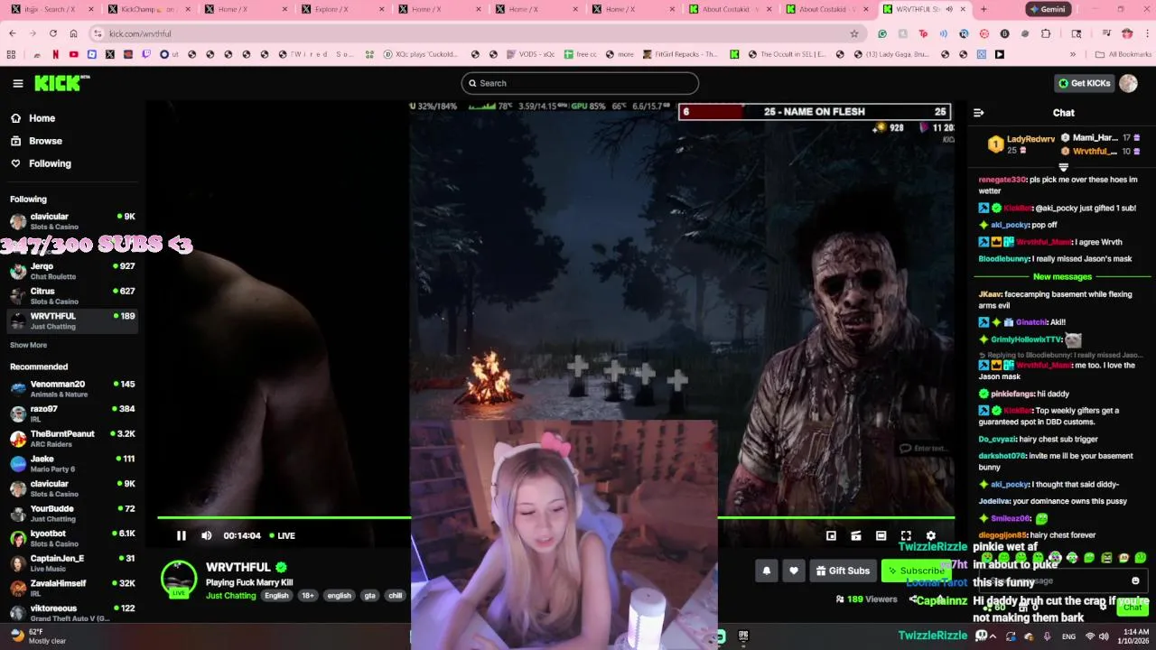Follow channel with the heart button

coord(794,571)
